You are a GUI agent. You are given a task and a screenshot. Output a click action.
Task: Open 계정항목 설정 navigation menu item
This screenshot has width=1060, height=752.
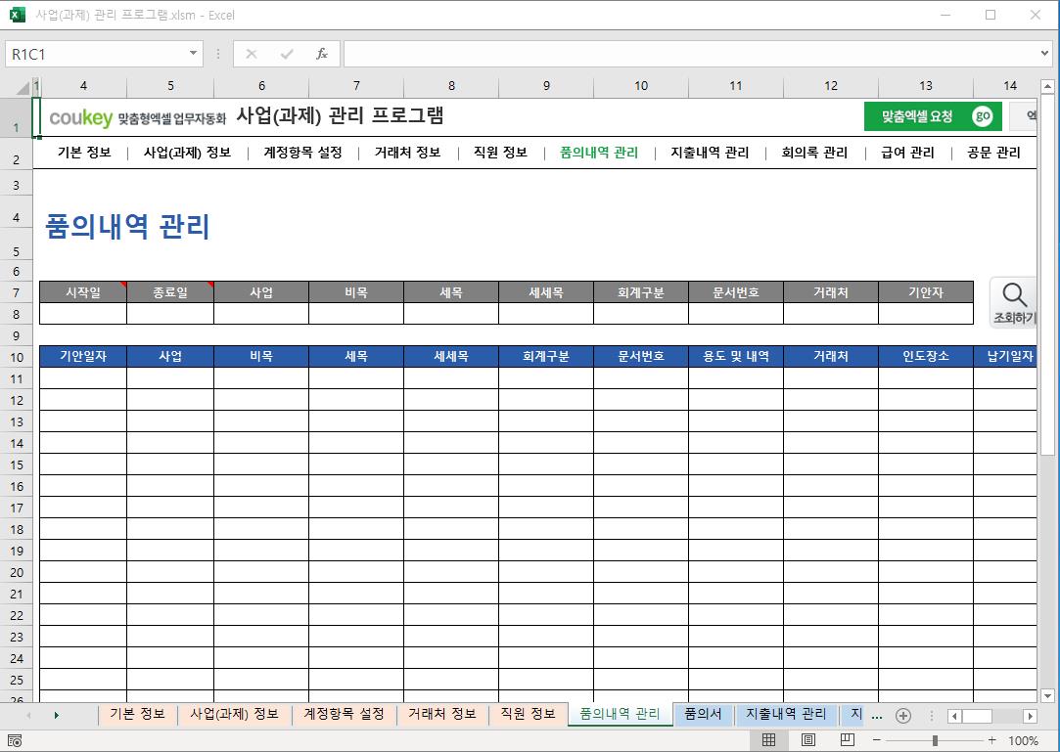coord(302,153)
